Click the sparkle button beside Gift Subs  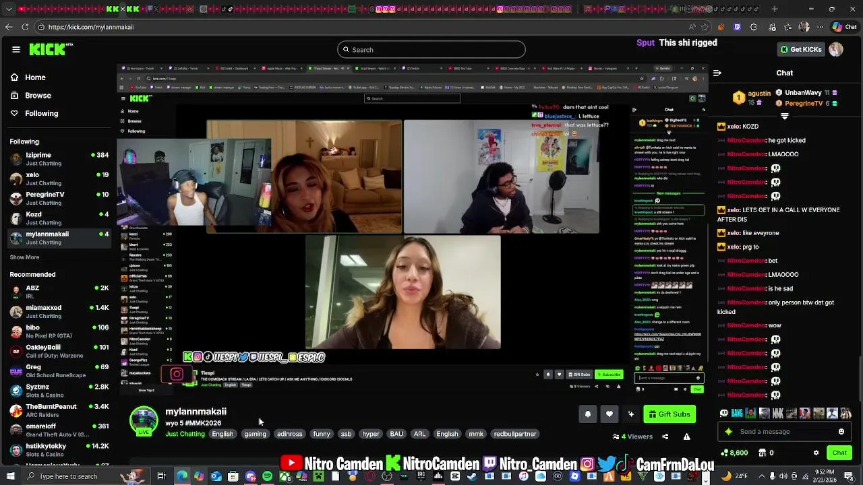(630, 414)
